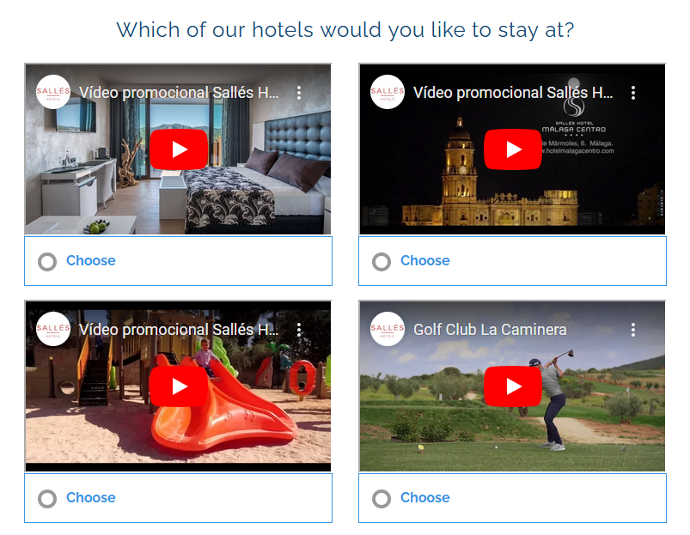Play the Golf Club La Caminera video

point(513,386)
